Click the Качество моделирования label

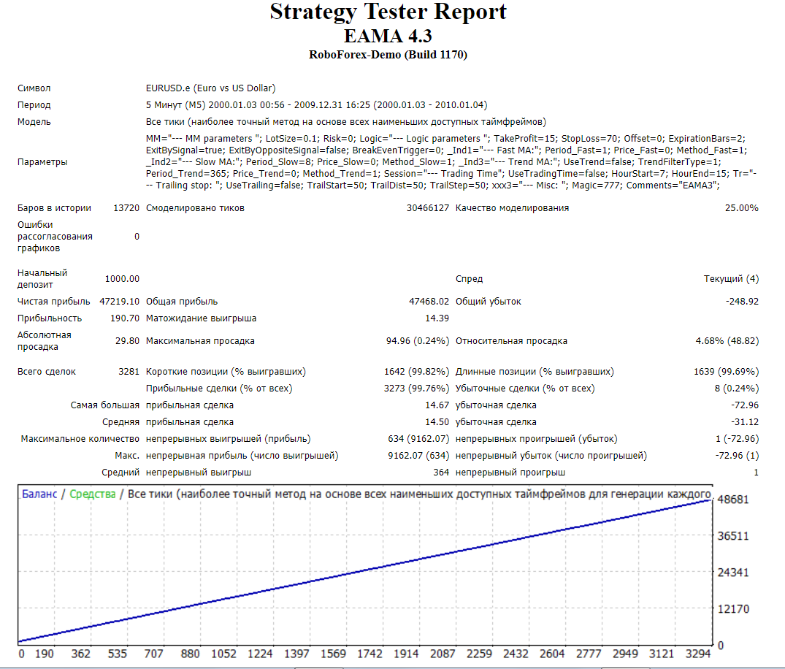512,208
